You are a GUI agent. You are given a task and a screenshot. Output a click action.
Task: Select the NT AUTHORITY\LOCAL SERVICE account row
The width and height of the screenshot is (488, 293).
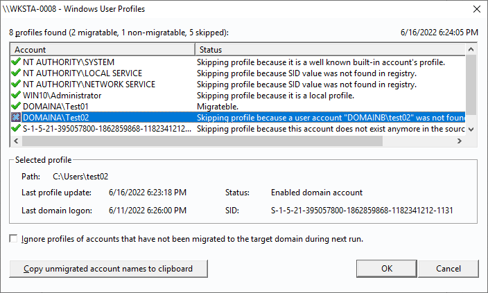238,73
